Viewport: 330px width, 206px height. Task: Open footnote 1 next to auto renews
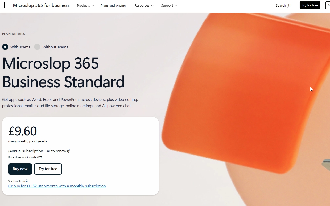tap(70, 150)
